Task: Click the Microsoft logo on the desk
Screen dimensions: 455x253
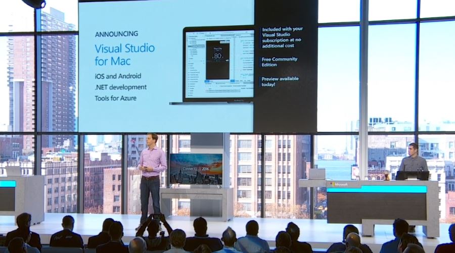Action: pos(339,184)
